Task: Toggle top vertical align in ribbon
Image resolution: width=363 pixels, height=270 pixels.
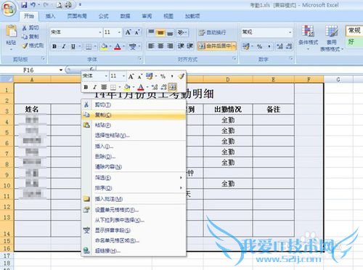Action: tap(151, 32)
